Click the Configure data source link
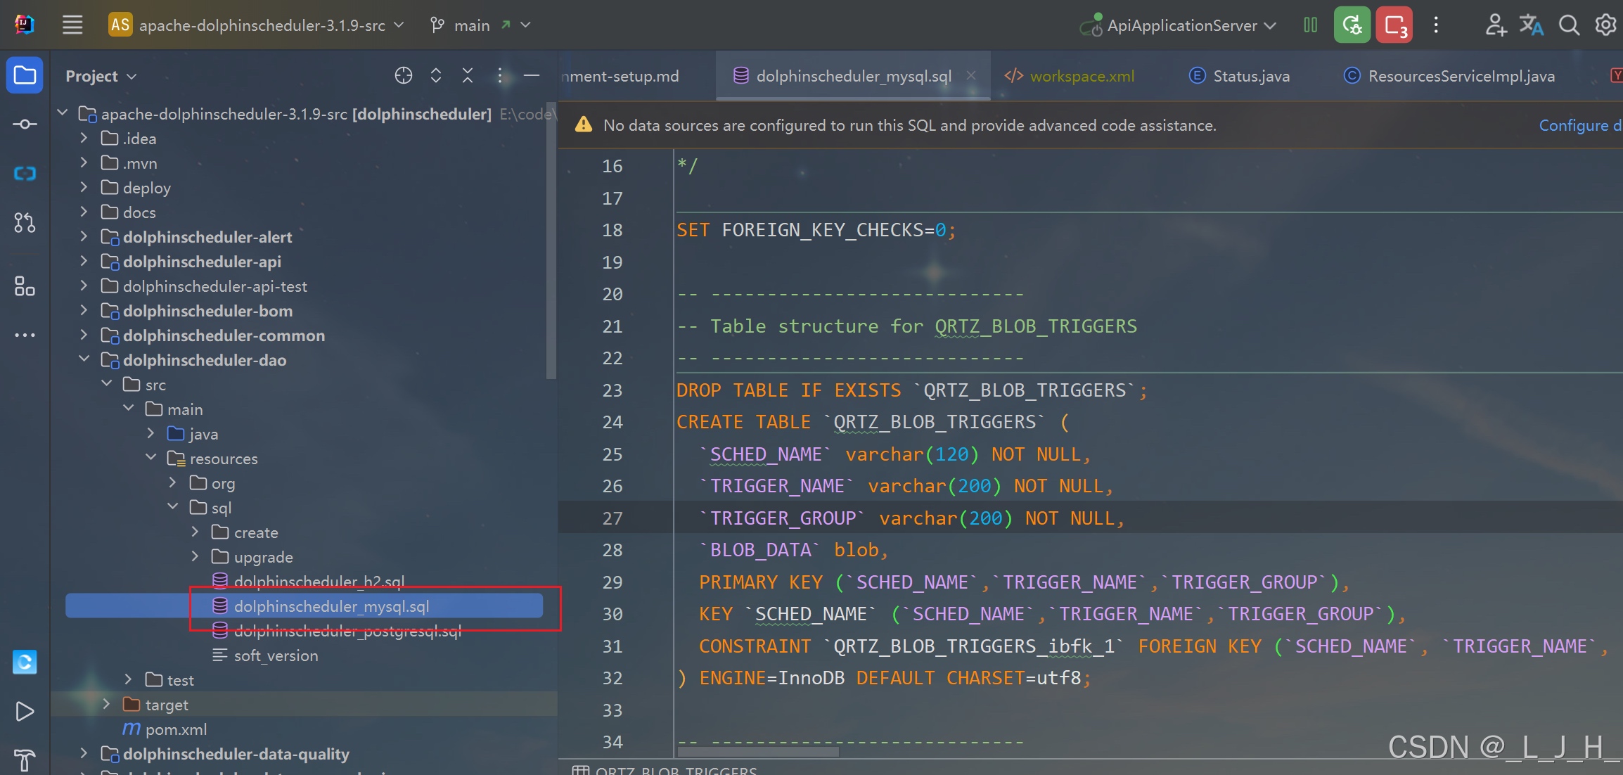 point(1579,125)
